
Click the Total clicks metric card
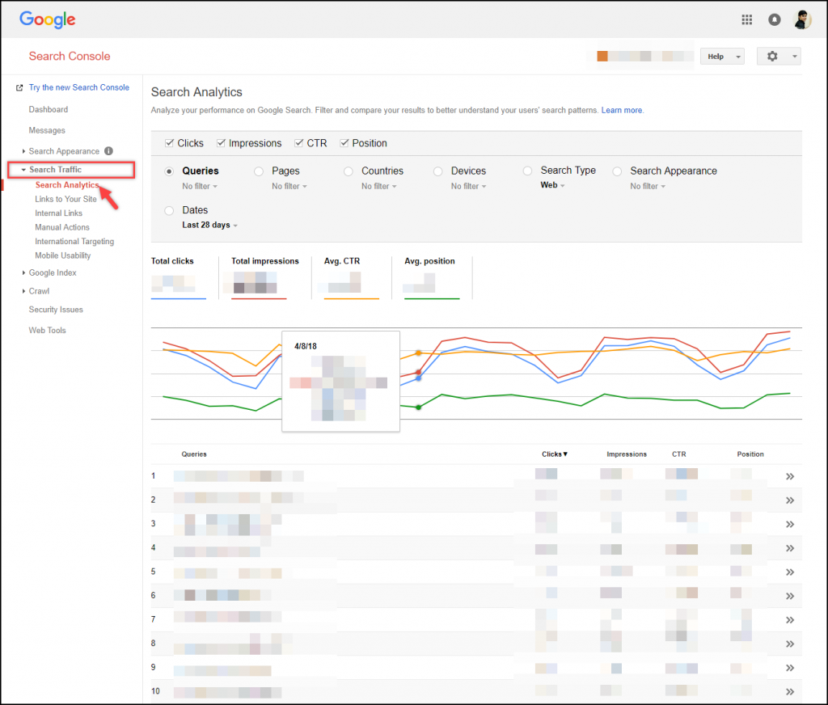pyautogui.click(x=180, y=277)
